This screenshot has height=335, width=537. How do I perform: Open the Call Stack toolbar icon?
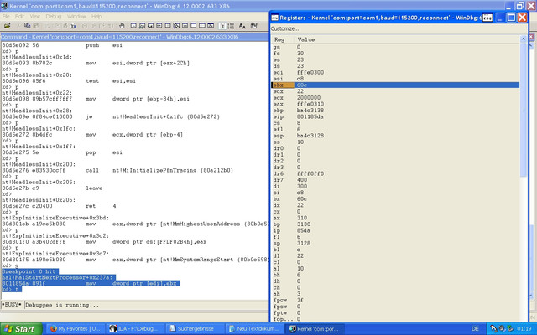point(176,26)
